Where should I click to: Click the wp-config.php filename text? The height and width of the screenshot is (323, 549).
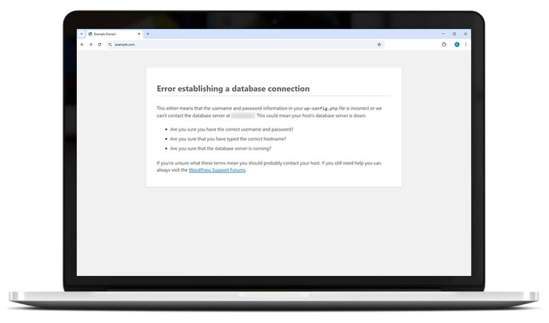point(322,109)
